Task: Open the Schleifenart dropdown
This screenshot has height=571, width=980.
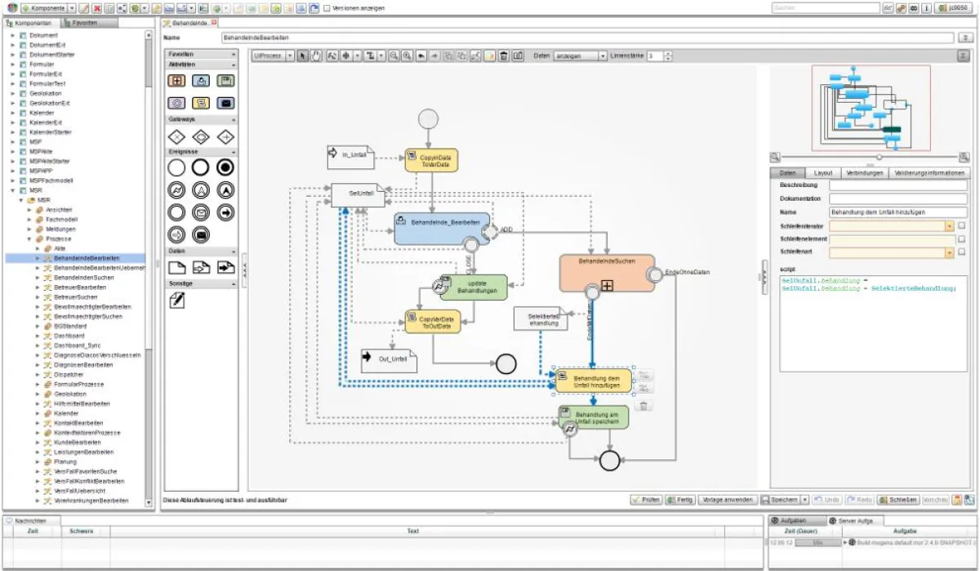Action: tap(949, 251)
